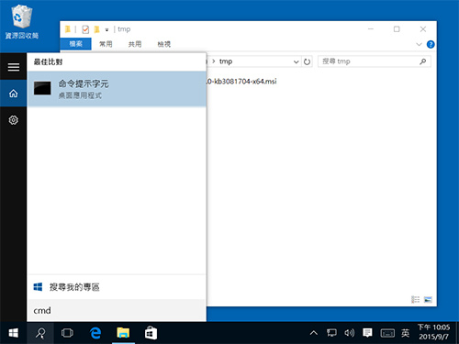Click the Properties quick access icon
The width and height of the screenshot is (459, 344).
[85, 29]
